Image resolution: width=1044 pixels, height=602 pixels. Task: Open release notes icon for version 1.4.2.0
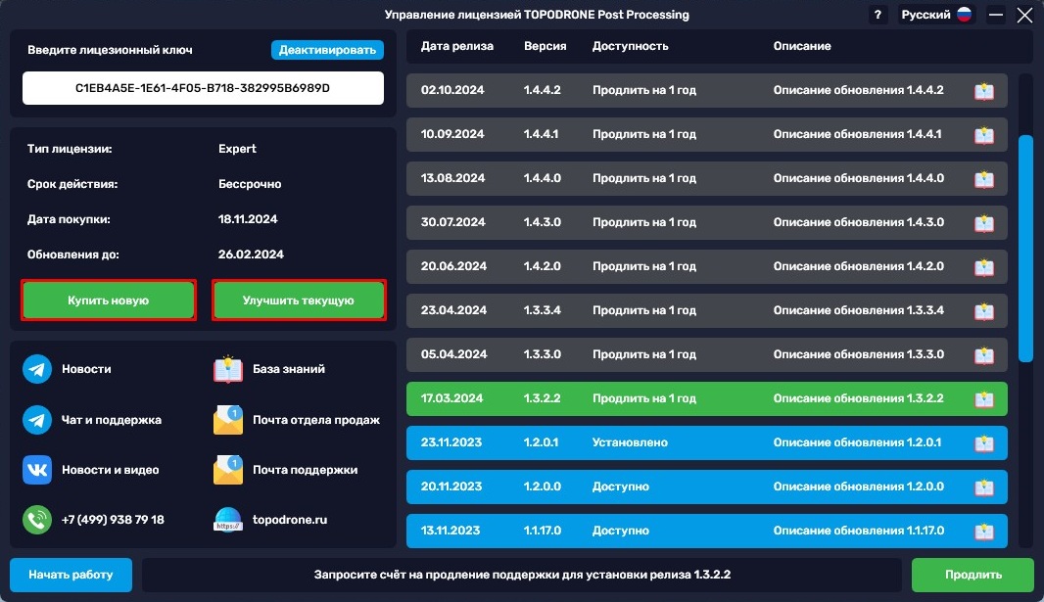tap(984, 267)
